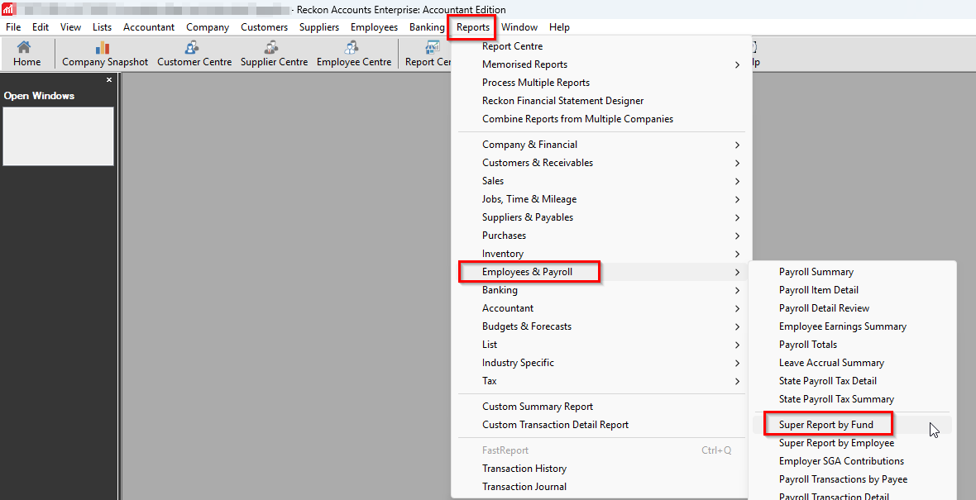Expand Budgets & Forecasts submenu

click(601, 326)
